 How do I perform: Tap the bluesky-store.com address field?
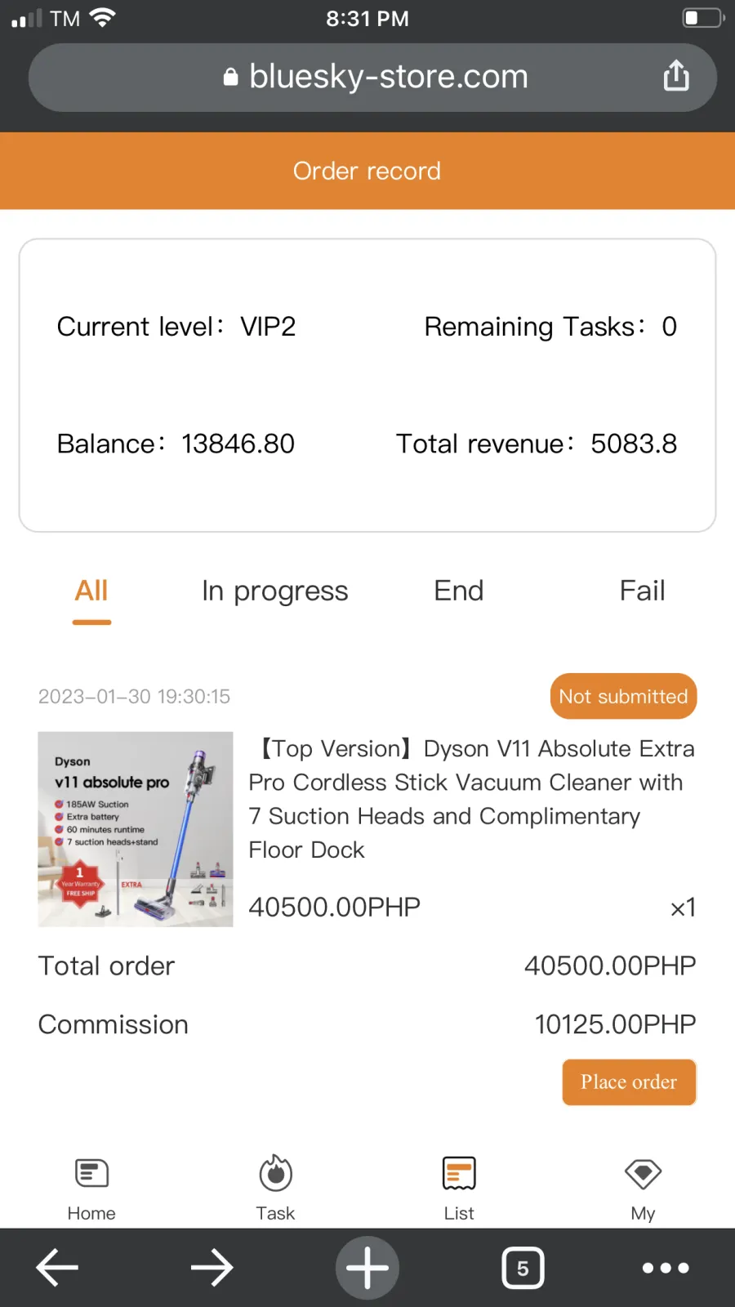click(x=372, y=77)
